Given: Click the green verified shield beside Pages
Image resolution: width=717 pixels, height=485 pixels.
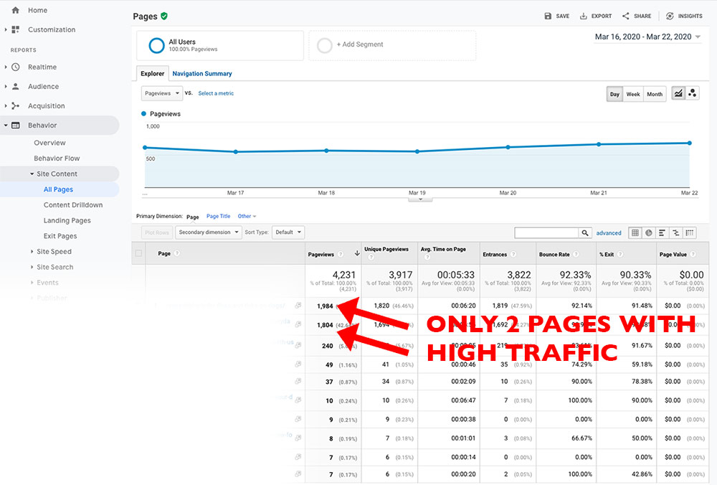Looking at the screenshot, I should pyautogui.click(x=164, y=16).
